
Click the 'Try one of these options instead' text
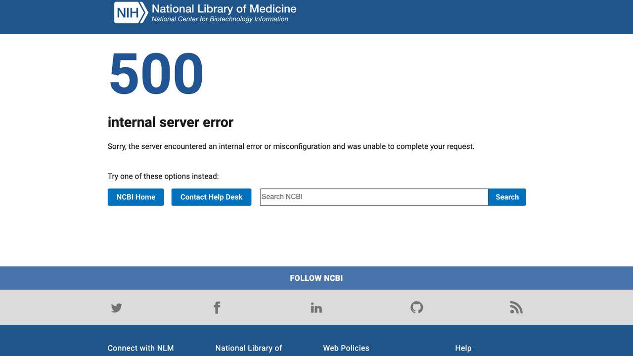(163, 176)
